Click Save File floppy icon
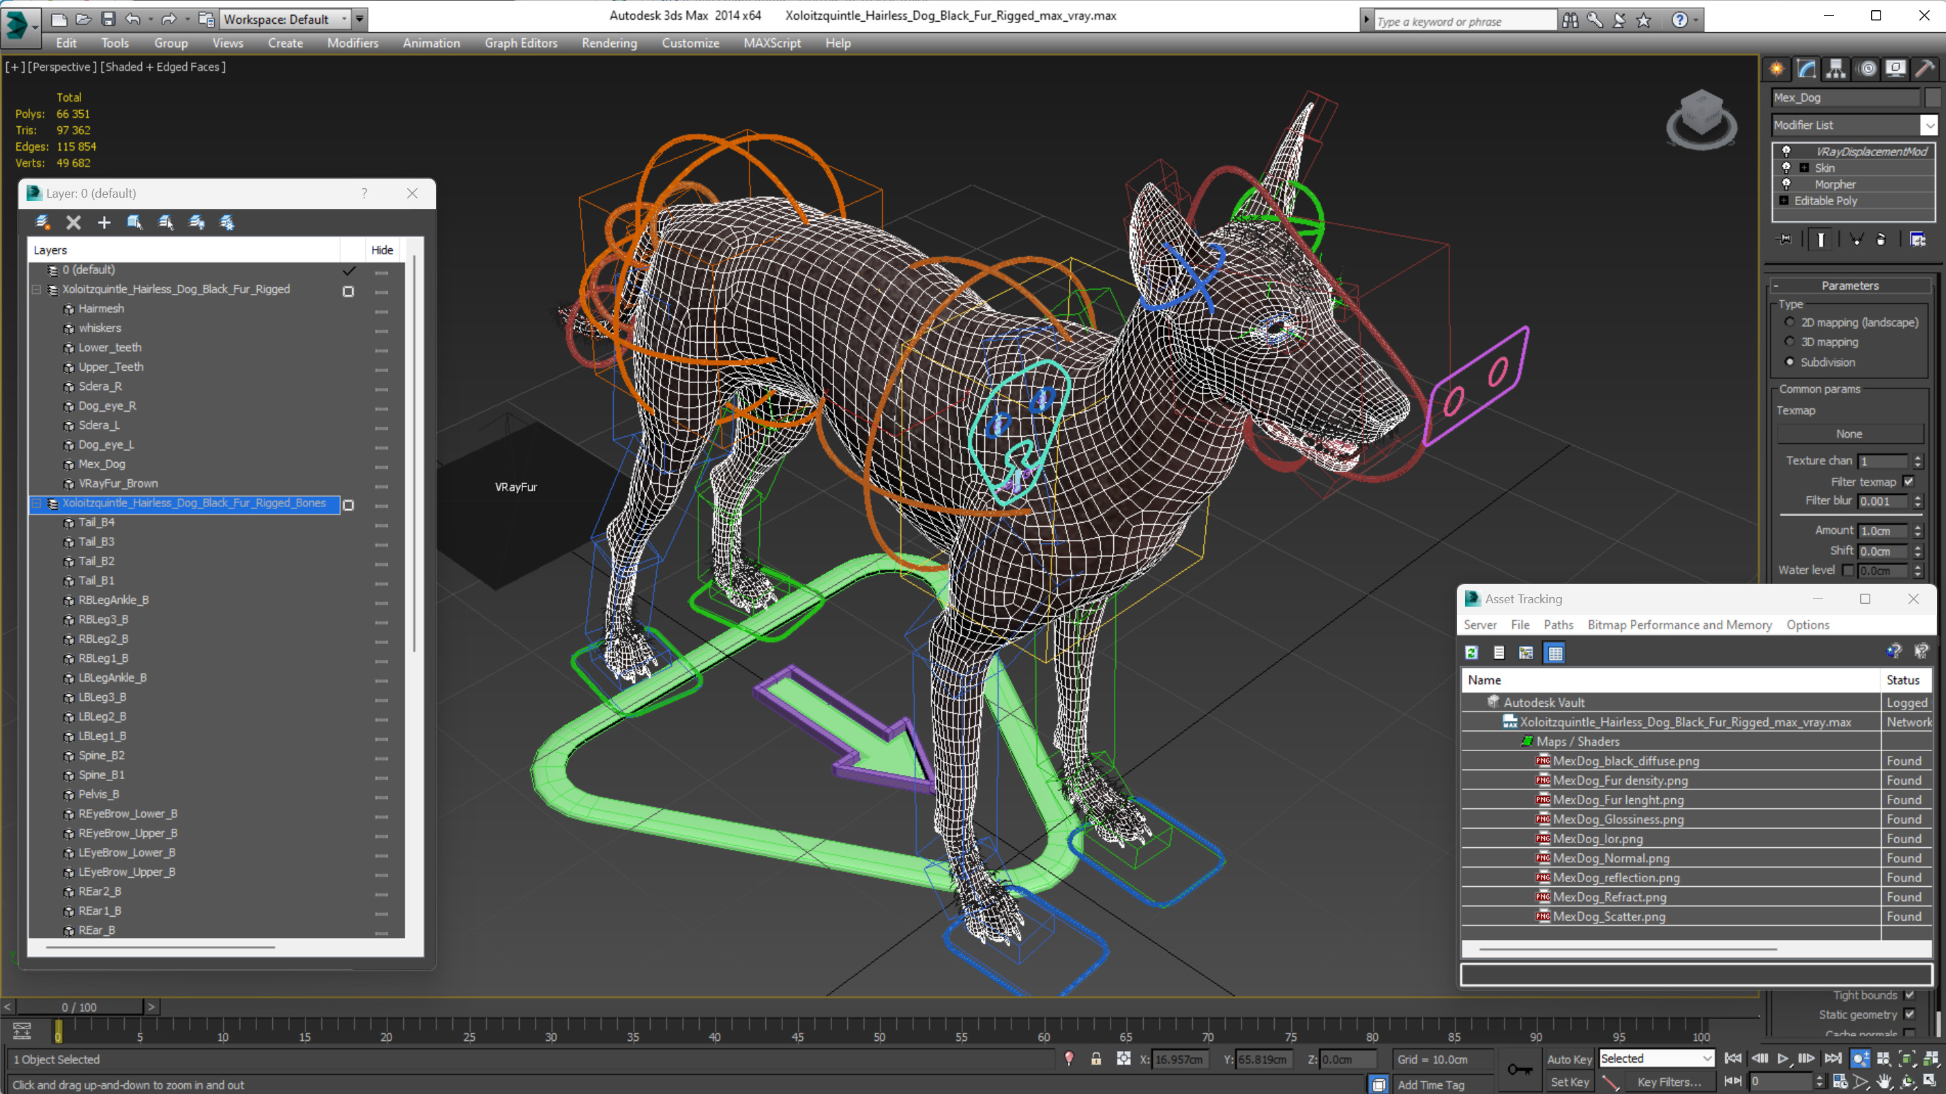Viewport: 1946px width, 1094px height. click(x=108, y=19)
